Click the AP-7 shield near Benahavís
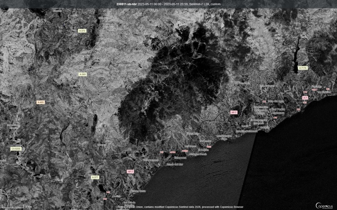The width and height of the screenshot is (337, 210). [x=234, y=112]
